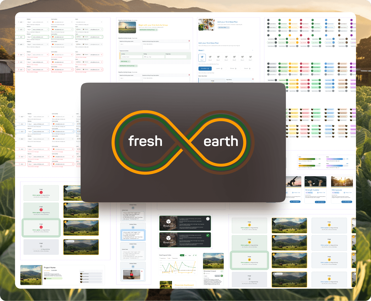The image size is (371, 301).
Task: Click the share icon on Total Program Profits chart
Action: click(196, 255)
